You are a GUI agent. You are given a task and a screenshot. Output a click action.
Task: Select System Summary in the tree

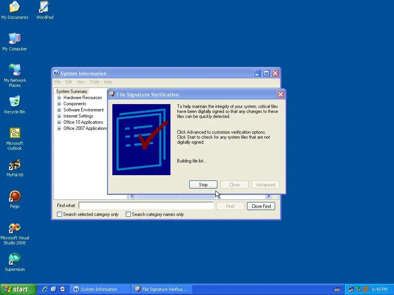(72, 91)
